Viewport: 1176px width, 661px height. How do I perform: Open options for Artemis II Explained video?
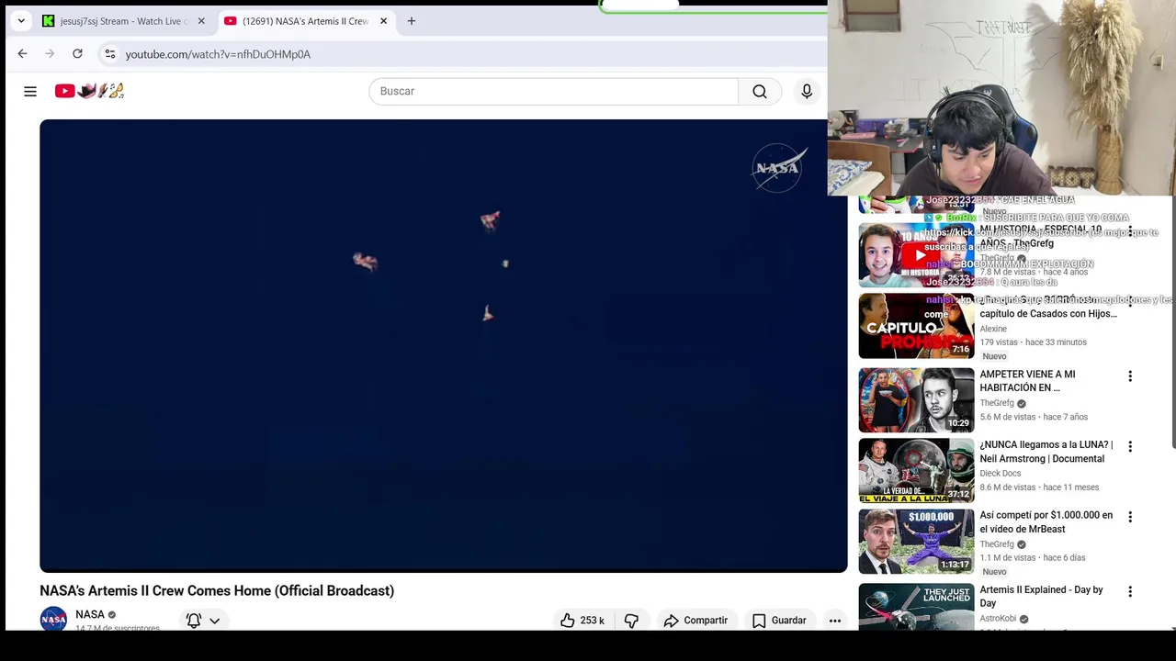1130,592
